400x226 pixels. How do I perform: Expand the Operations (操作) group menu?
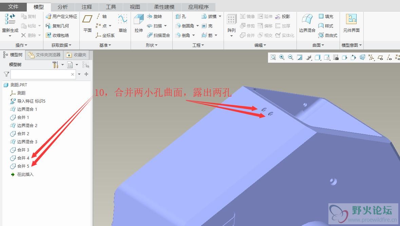pyautogui.click(x=21, y=45)
